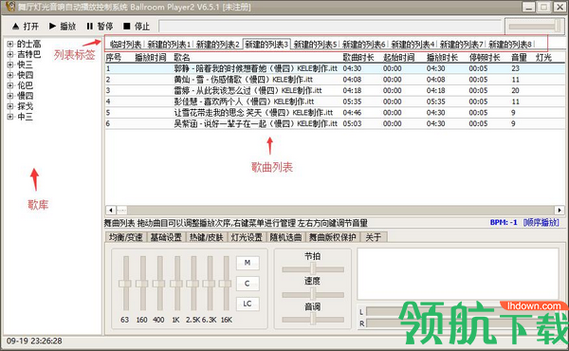Click the song list right scroll arrow
This screenshot has width=569, height=351.
[560, 210]
